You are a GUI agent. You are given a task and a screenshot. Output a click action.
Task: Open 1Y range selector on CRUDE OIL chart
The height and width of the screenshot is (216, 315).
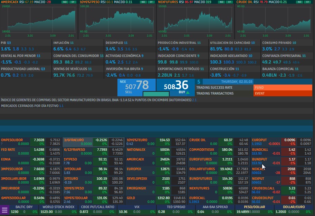(308, 2)
